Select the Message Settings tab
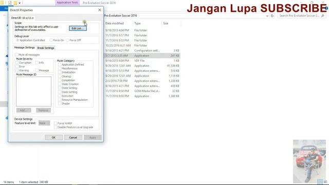The width and height of the screenshot is (329, 185). pos(24,48)
